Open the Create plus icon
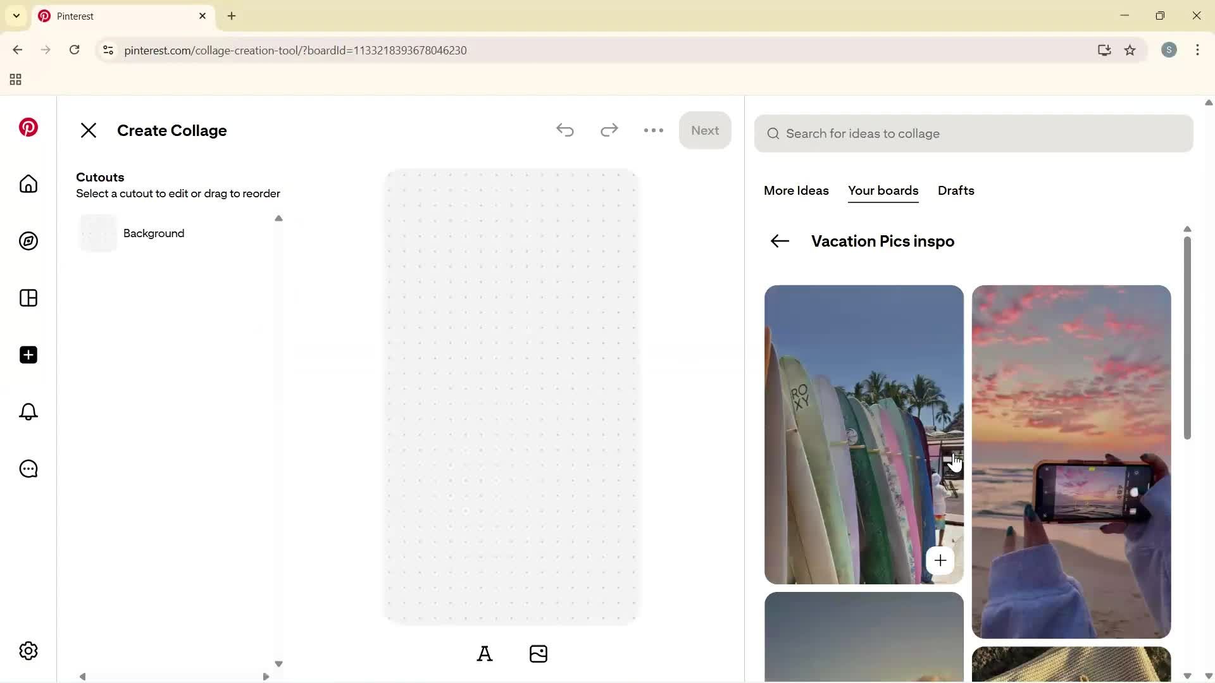Image resolution: width=1215 pixels, height=683 pixels. (x=28, y=355)
